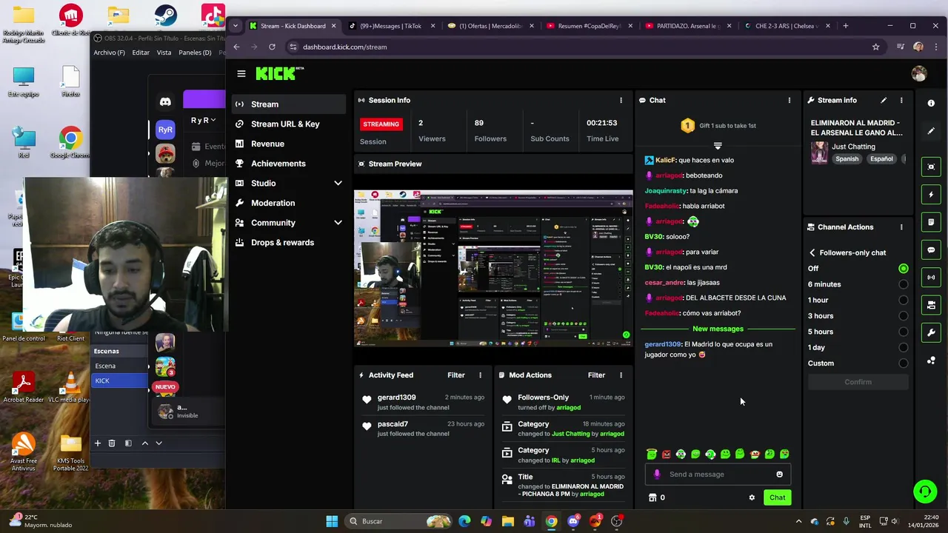Collapse the pinned gift banner in chat
Screen dimensions: 948x533
pos(717,145)
